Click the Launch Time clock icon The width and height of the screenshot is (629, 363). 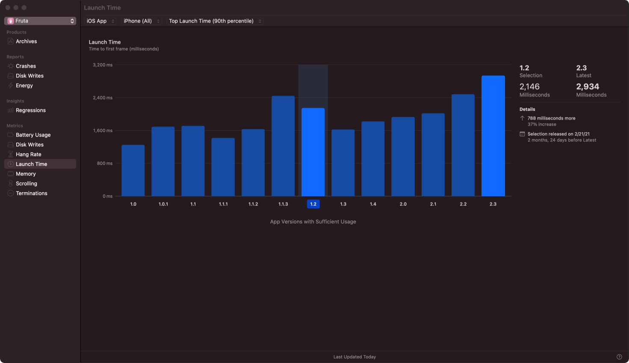coord(10,164)
